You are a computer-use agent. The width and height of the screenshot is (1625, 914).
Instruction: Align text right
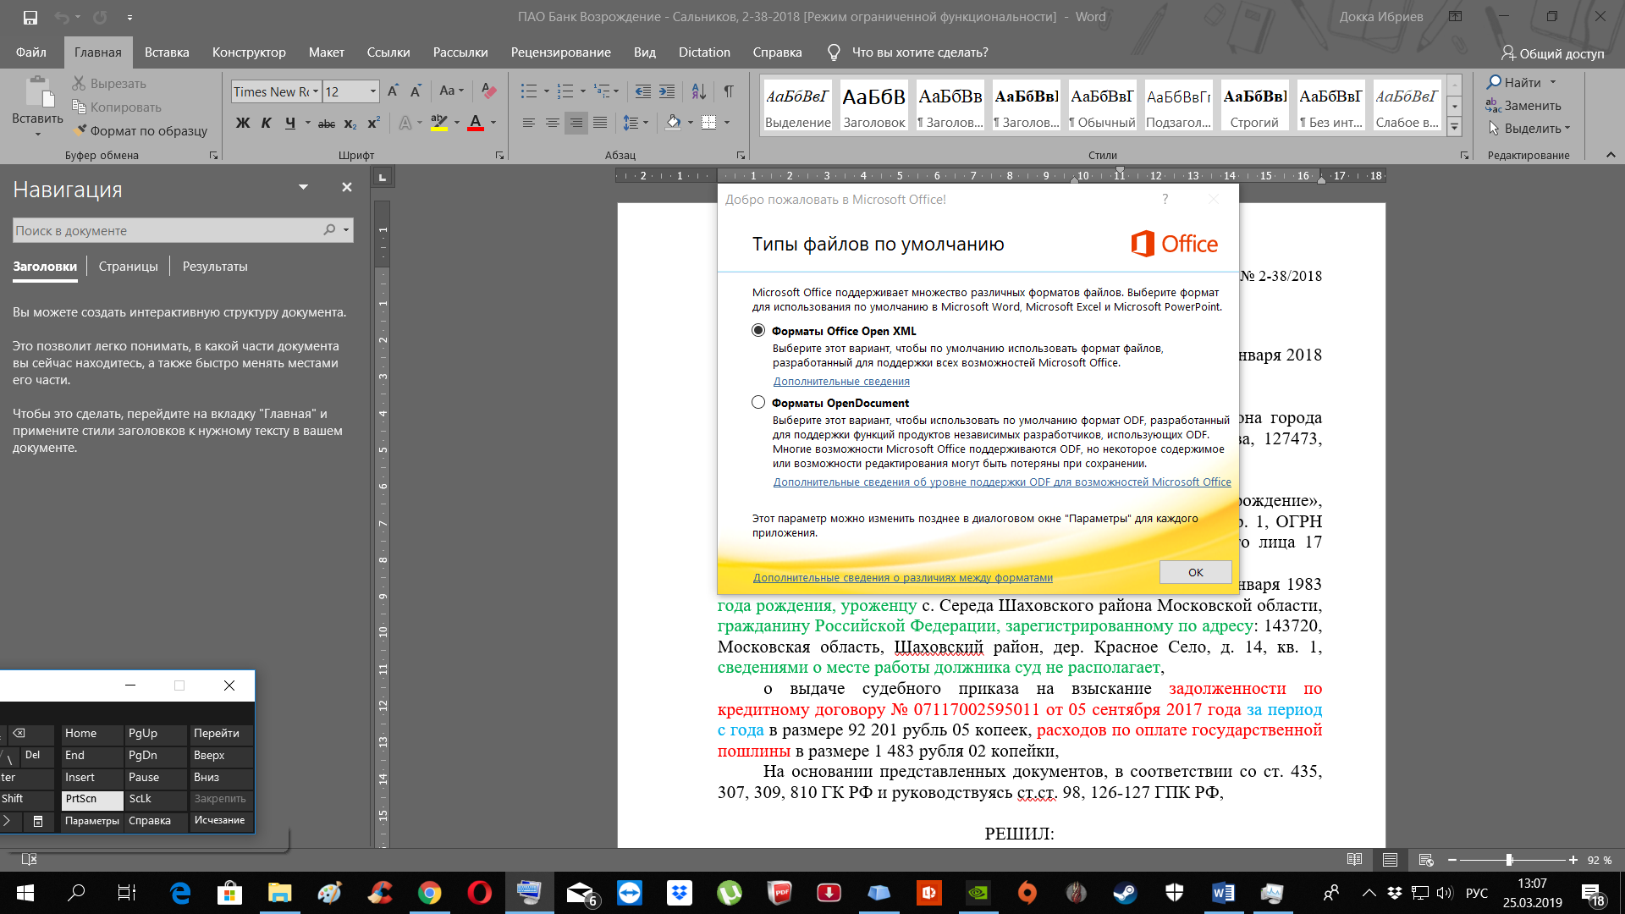pos(576,124)
